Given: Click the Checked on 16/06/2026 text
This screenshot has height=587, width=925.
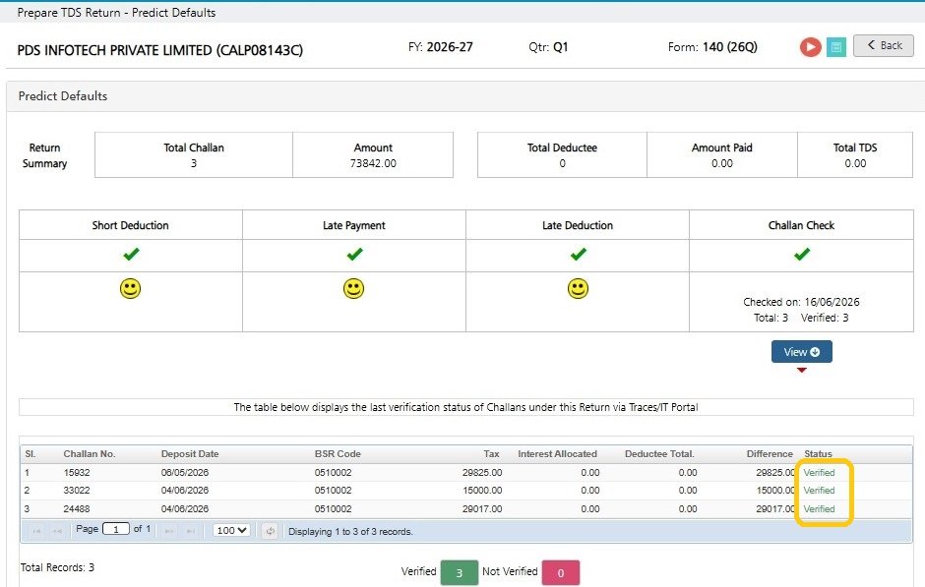Looking at the screenshot, I should pyautogui.click(x=801, y=302).
